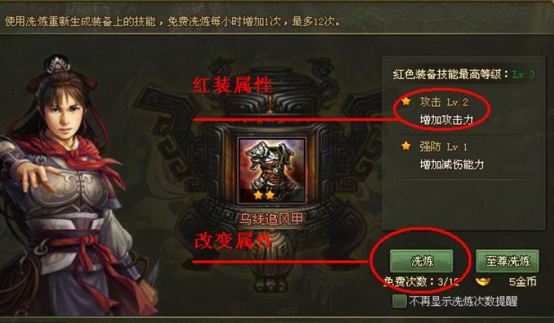Click the star beside 强防 Lv.1
The height and width of the screenshot is (323, 554).
point(406,146)
